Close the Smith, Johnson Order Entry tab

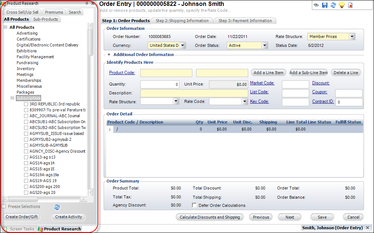point(367,228)
